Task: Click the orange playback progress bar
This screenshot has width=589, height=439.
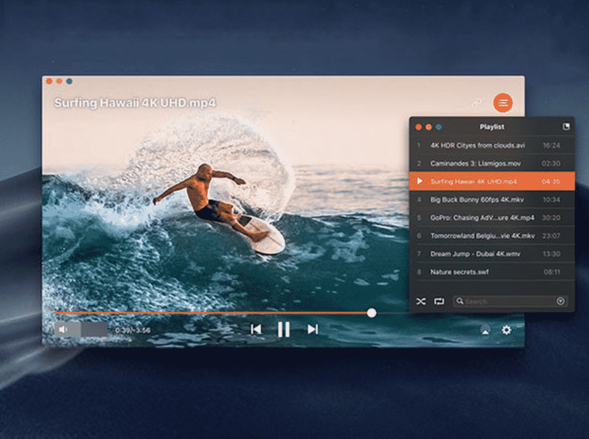Action: (230, 312)
